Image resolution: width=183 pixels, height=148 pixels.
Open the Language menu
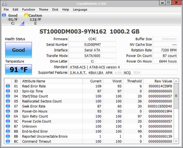(x=80, y=9)
